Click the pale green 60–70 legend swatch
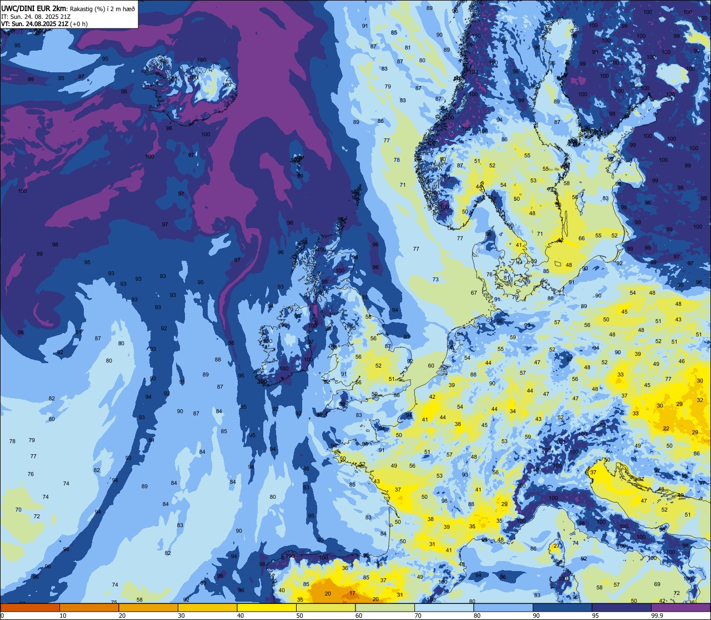This screenshot has width=711, height=620. pos(385,607)
